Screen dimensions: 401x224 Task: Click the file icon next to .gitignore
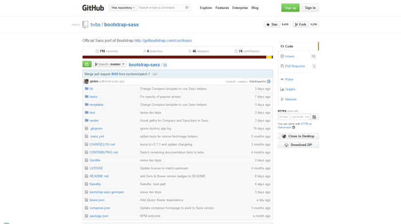point(87,128)
